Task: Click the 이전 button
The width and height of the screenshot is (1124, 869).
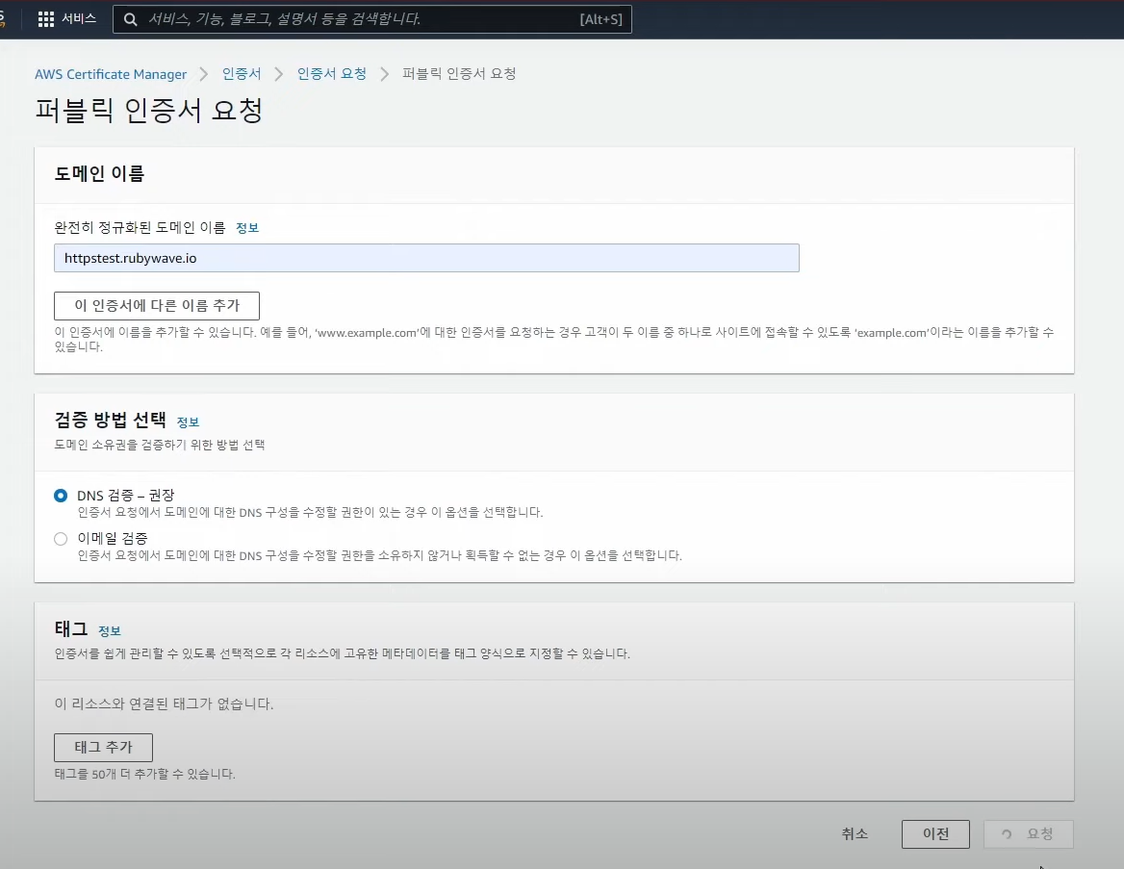Action: click(935, 833)
